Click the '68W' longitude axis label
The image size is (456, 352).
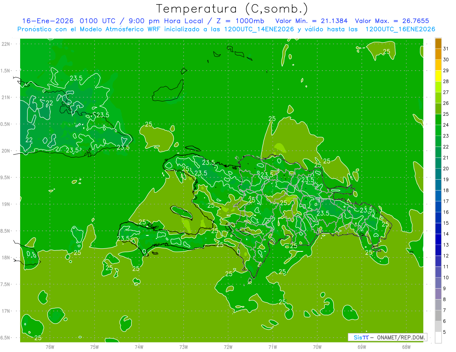coord(406,347)
